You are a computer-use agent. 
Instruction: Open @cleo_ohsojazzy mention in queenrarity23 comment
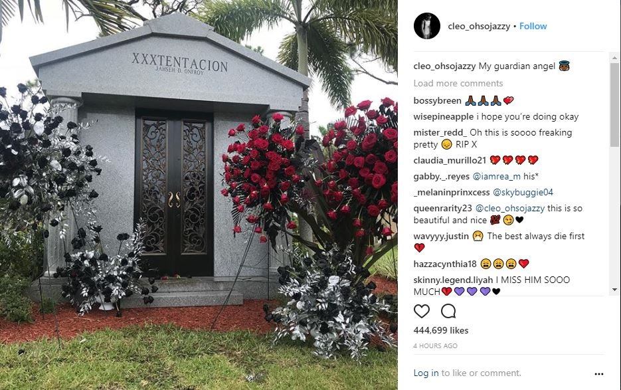[x=509, y=208]
